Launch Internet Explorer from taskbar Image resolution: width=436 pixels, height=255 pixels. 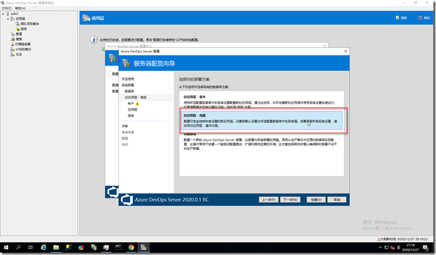coord(43,247)
